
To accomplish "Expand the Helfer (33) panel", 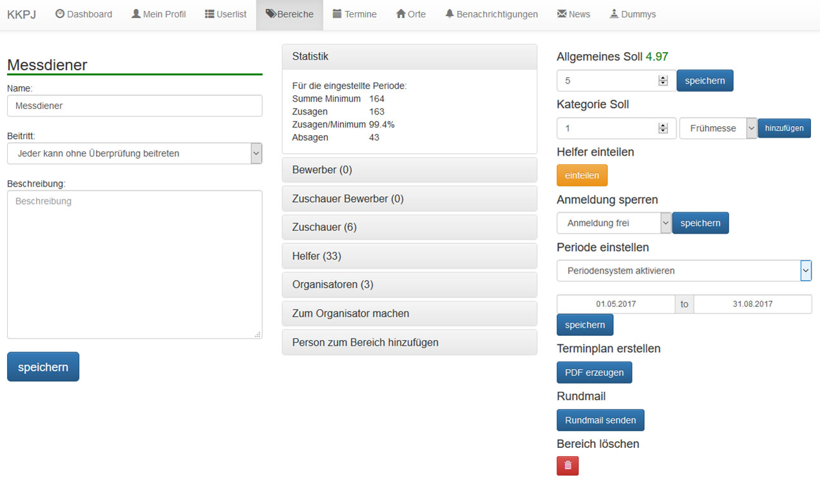I will click(x=409, y=256).
